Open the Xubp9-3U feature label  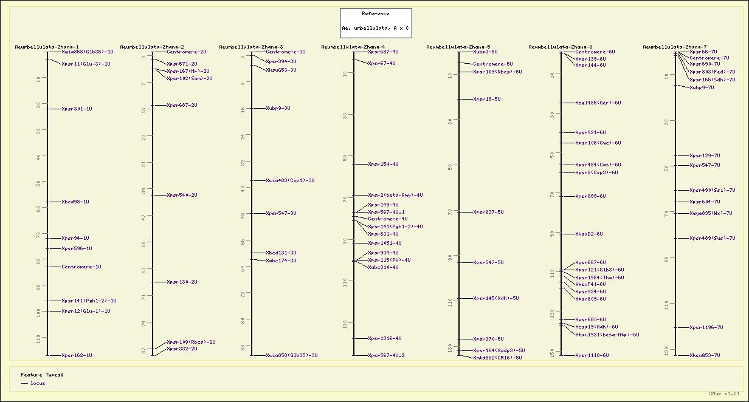coord(278,109)
